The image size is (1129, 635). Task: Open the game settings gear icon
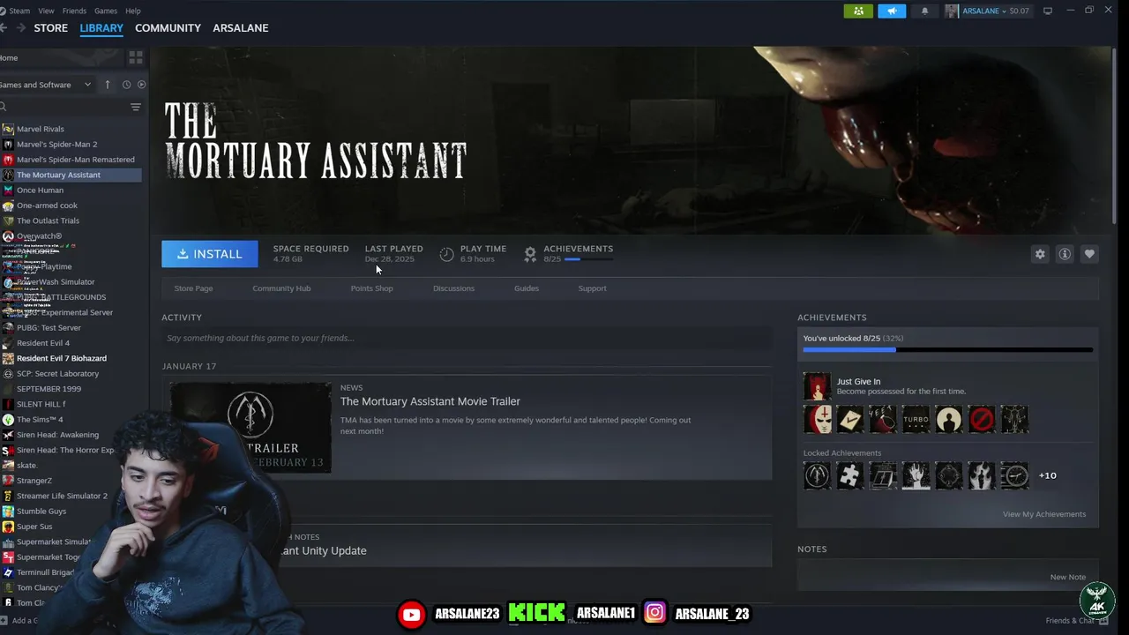1040,254
